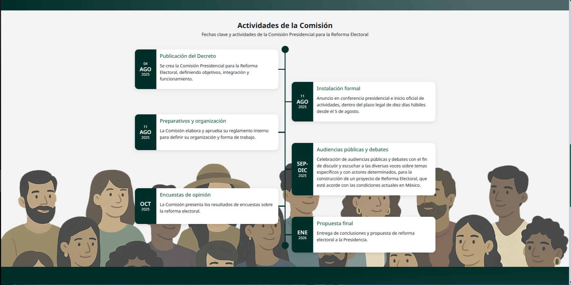Click the date badge on the Instalación formal card
The width and height of the screenshot is (571, 285).
pos(302,102)
